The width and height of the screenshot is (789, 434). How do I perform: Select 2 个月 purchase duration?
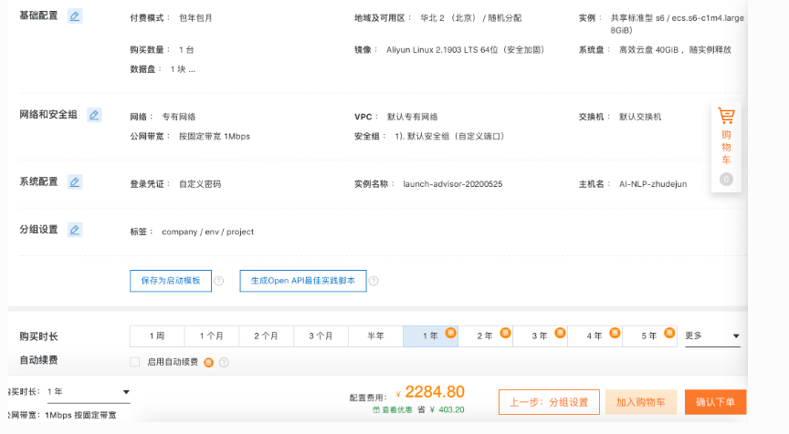pyautogui.click(x=266, y=336)
